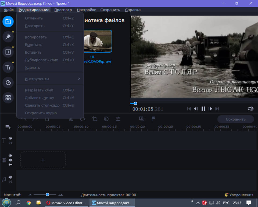Select Сделать стоп-кадр menu entry

(50, 105)
